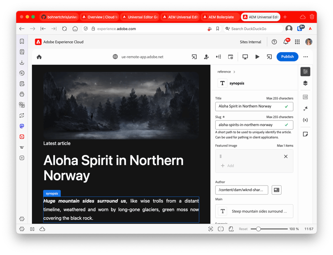Click the browser back arrow
This screenshot has height=255, width=333.
pyautogui.click(x=22, y=29)
